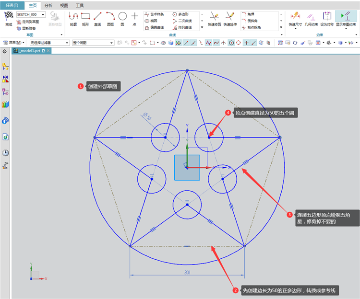Choose the Chamfer (倒斜角) tool
The height and width of the screenshot is (299, 360).
(250, 21)
